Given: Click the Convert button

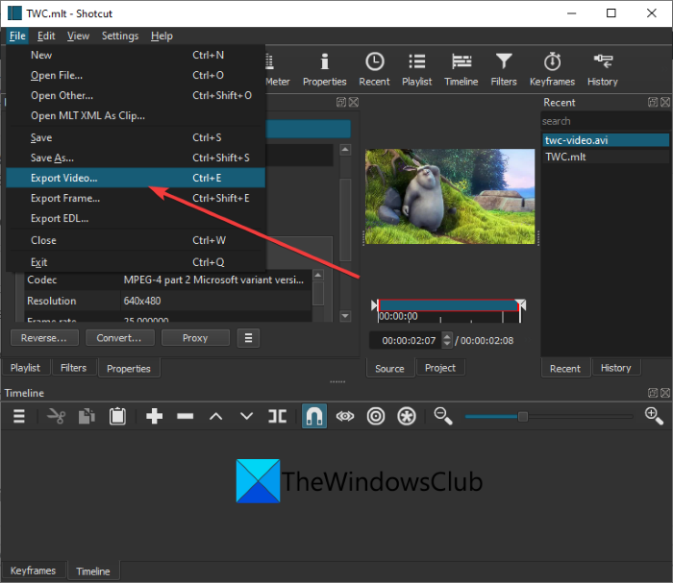Looking at the screenshot, I should coord(119,338).
